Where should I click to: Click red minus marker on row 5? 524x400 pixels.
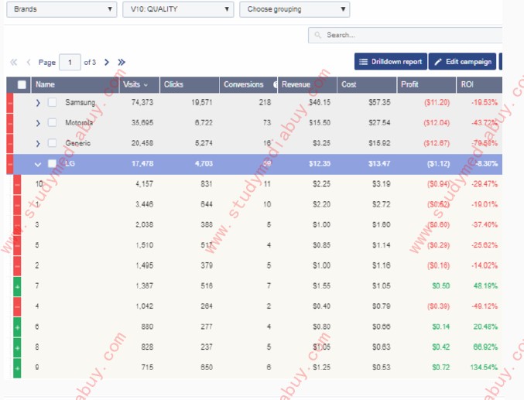pos(17,245)
